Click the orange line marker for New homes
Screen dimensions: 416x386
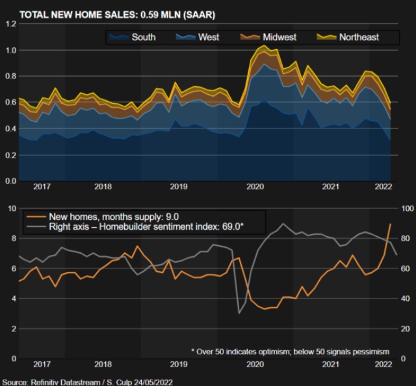pos(36,217)
